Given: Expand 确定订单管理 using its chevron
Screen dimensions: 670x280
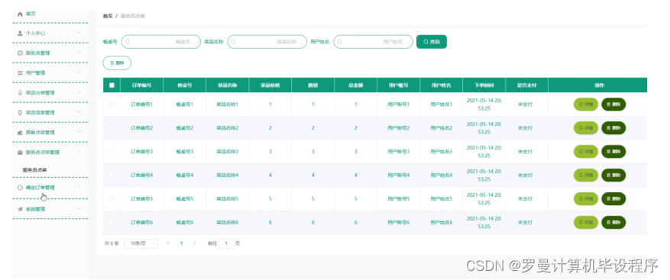Looking at the screenshot, I should pyautogui.click(x=79, y=188).
